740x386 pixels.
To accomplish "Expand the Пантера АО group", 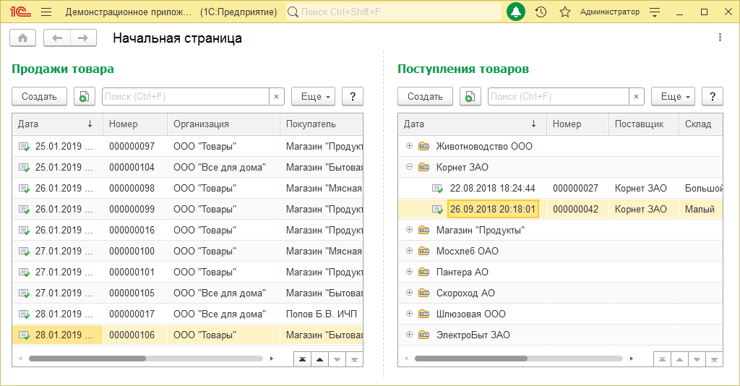I will pyautogui.click(x=409, y=271).
